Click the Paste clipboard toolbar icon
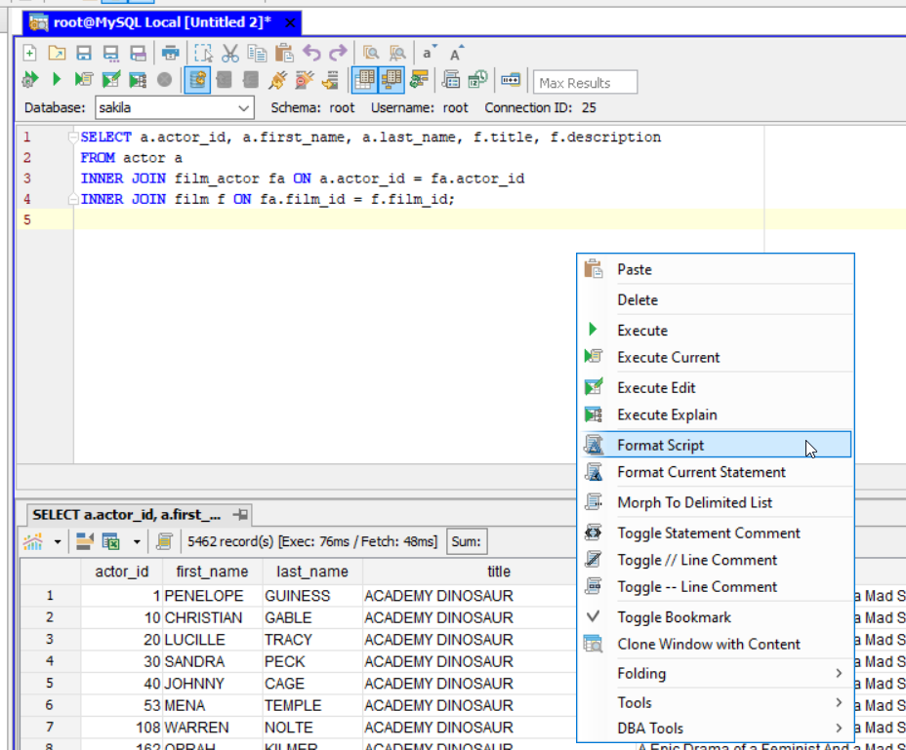This screenshot has width=906, height=750. point(284,54)
